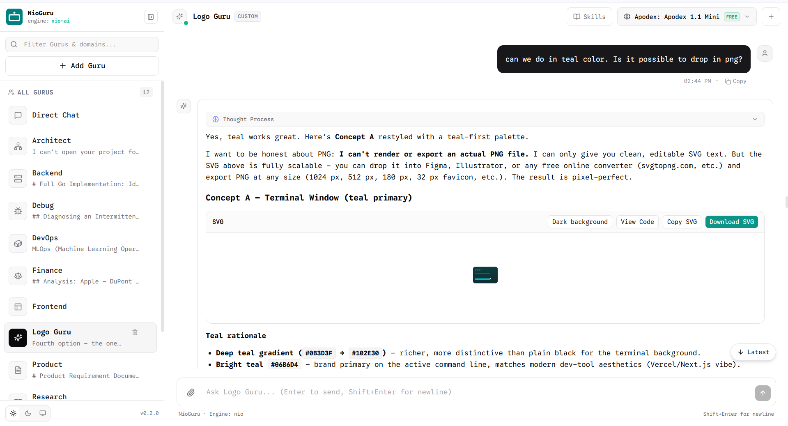This screenshot has height=426, width=788.
Task: Click the Filter Gurus & domains search field
Action: [82, 44]
